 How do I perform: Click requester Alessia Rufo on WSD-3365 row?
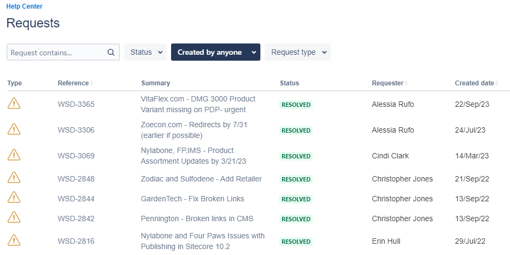pos(393,105)
